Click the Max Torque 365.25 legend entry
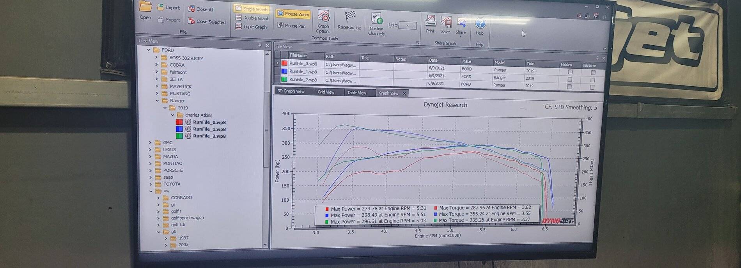 482,220
